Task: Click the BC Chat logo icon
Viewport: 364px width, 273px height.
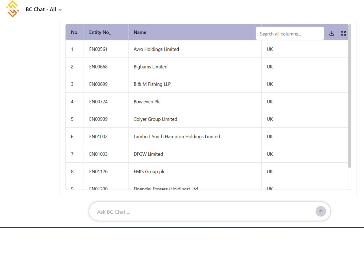Action: pyautogui.click(x=12, y=9)
